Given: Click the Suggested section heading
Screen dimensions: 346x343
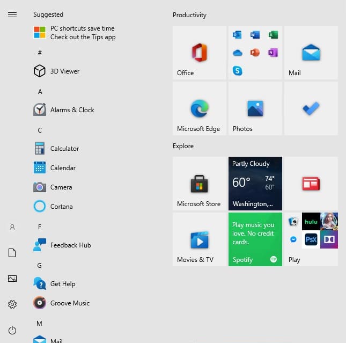Looking at the screenshot, I should click(x=48, y=14).
